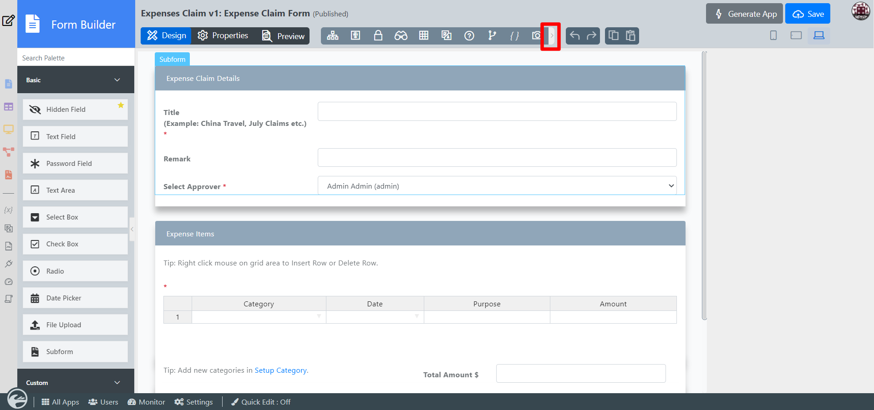
Task: Select the Radio palette element
Action: (75, 271)
